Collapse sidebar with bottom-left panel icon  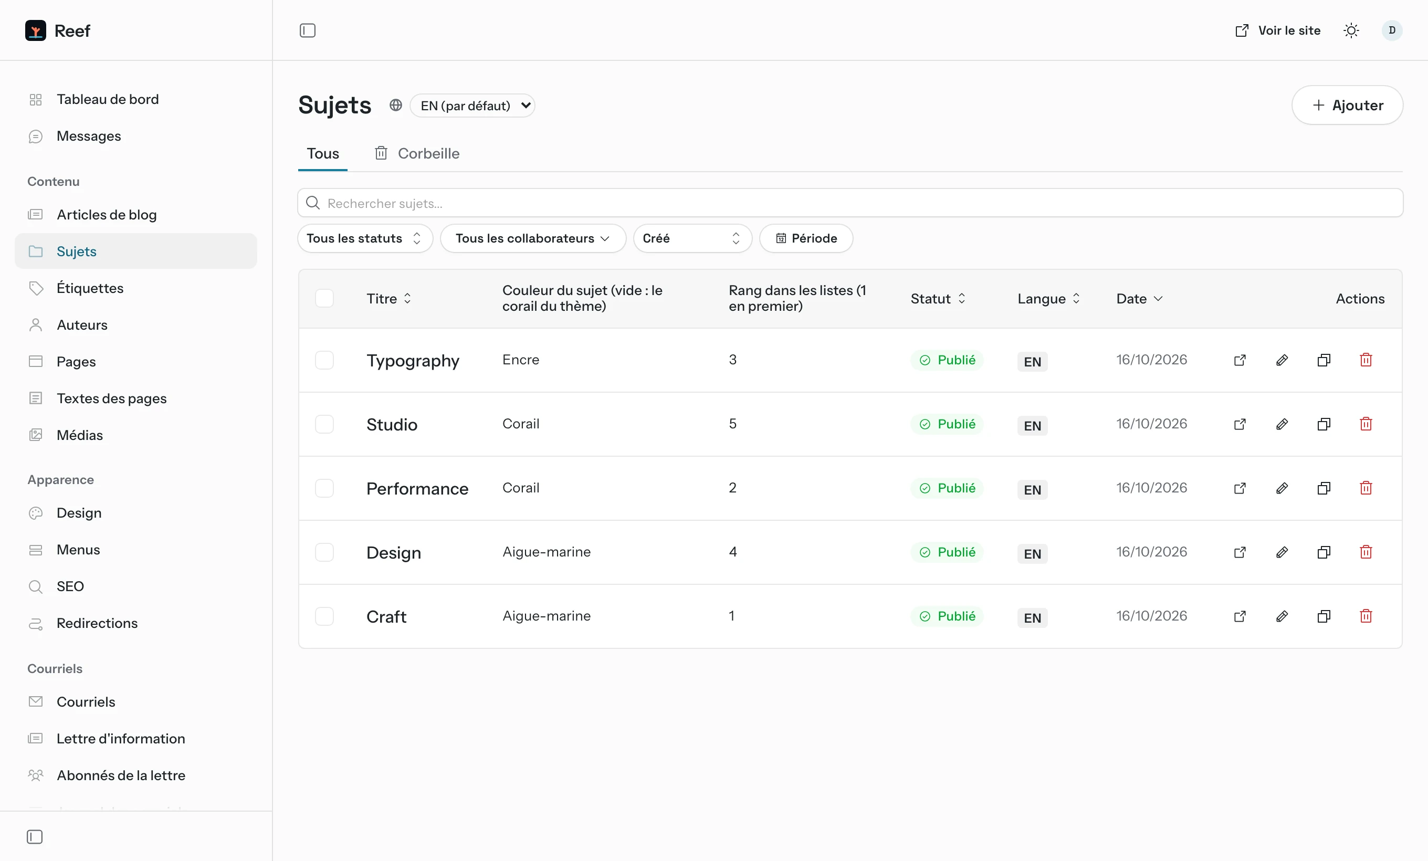point(35,837)
